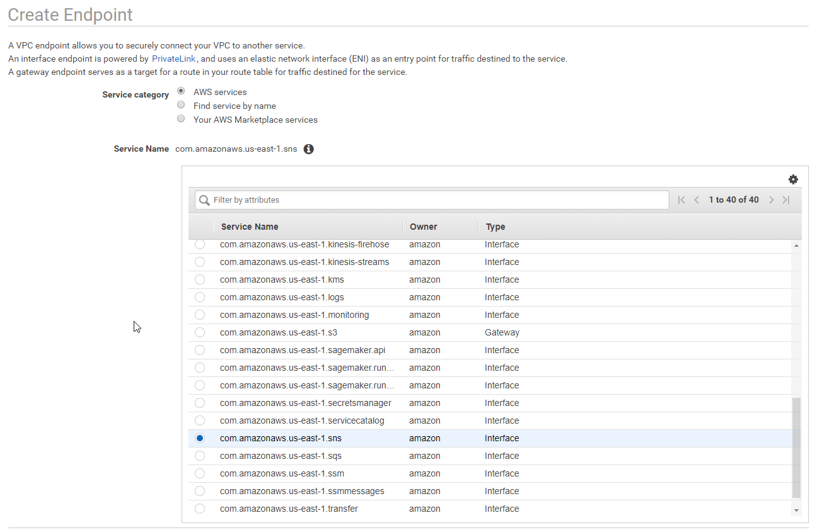
Task: Click the selected sns service radio
Action: click(200, 438)
